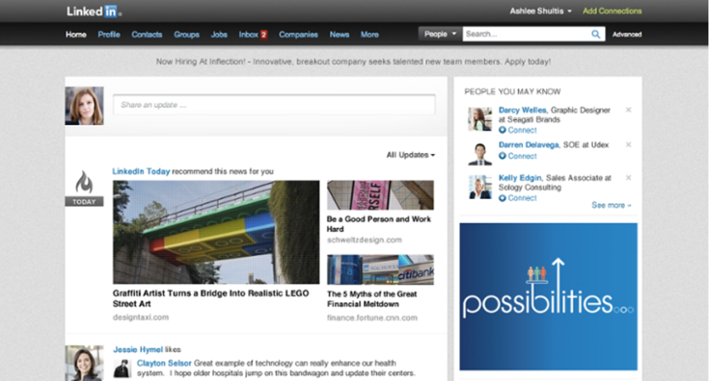
Task: Open the People search category dropdown
Action: coord(440,34)
